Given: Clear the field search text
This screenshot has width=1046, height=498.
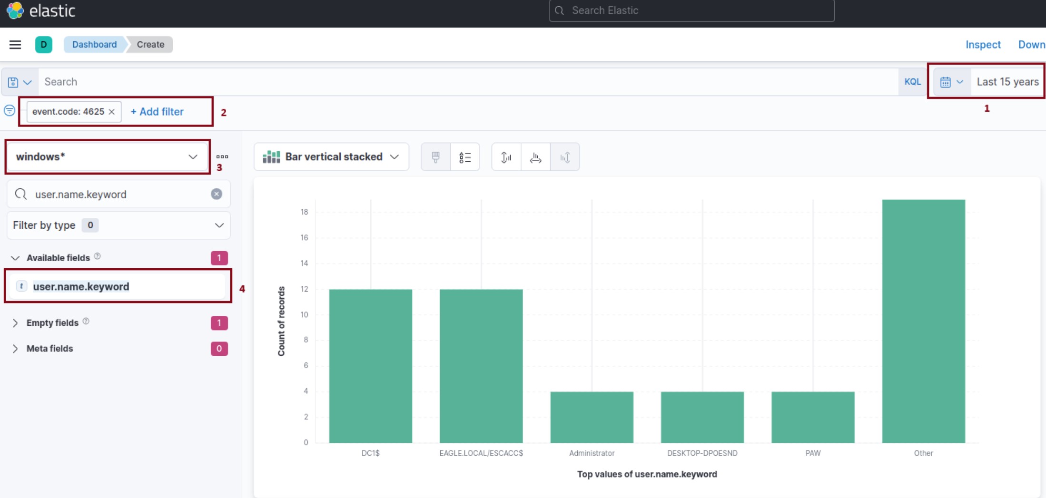Looking at the screenshot, I should [217, 194].
